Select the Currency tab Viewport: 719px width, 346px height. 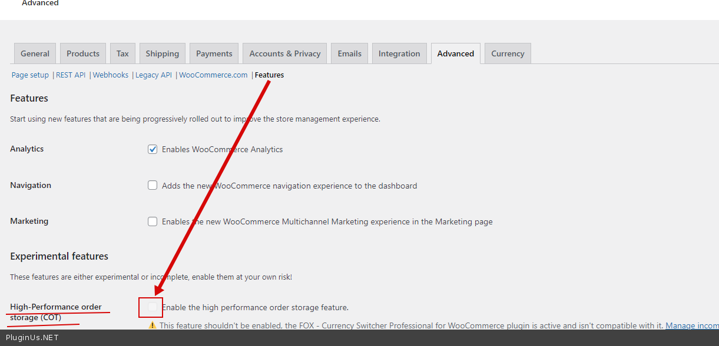[508, 53]
